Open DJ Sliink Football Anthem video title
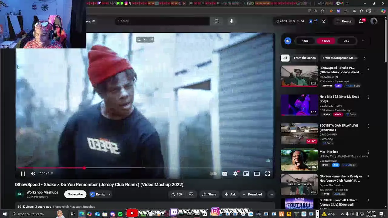 pos(338,203)
